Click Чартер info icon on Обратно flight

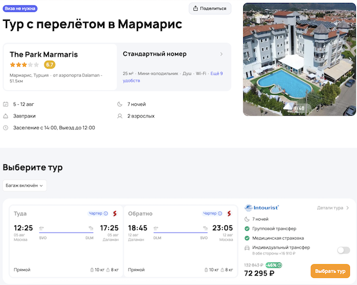[221, 213]
